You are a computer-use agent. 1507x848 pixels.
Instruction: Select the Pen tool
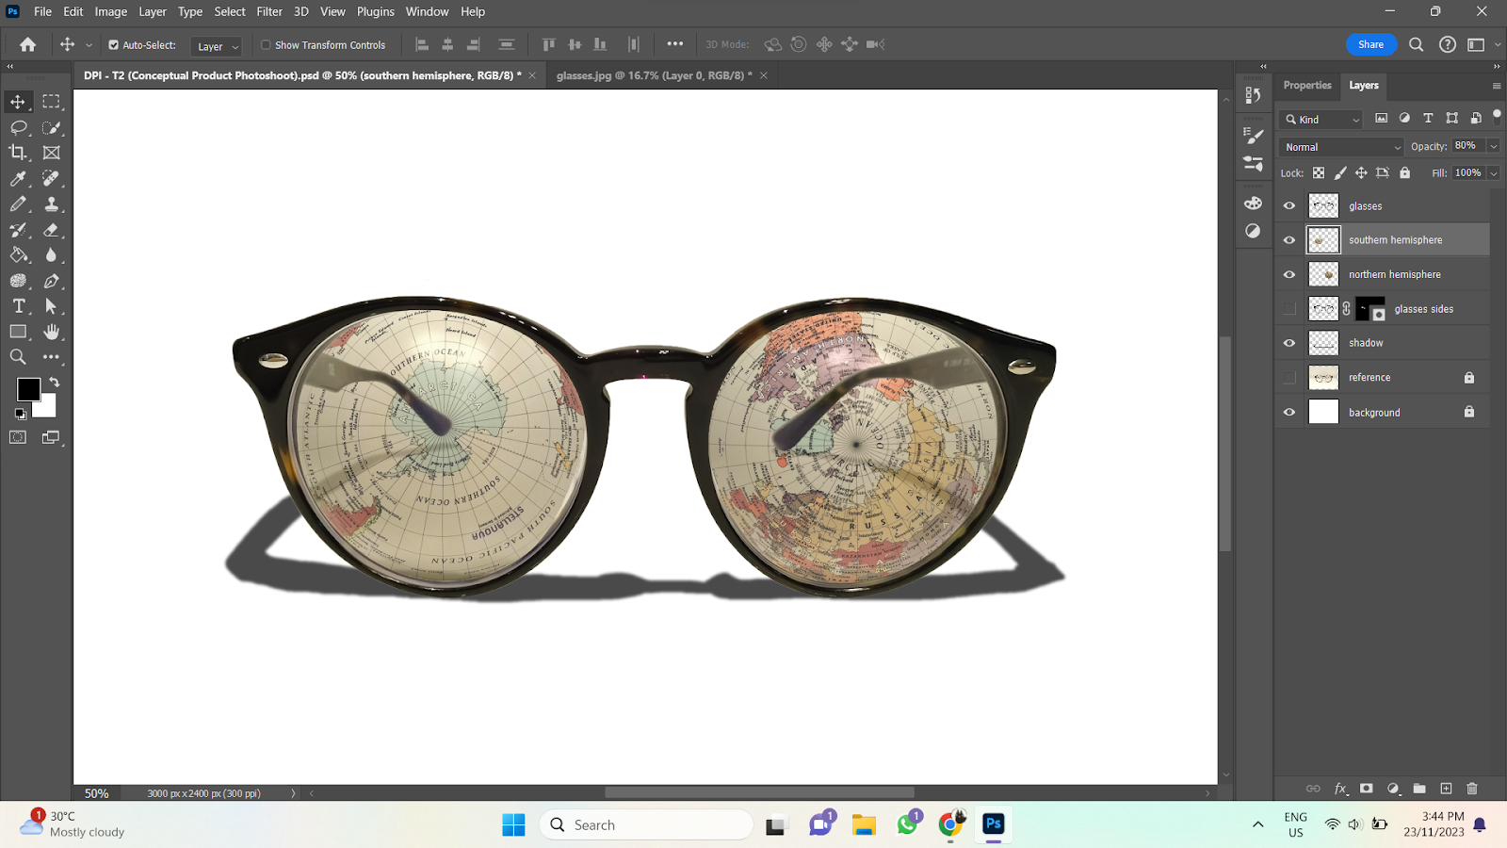[51, 281]
